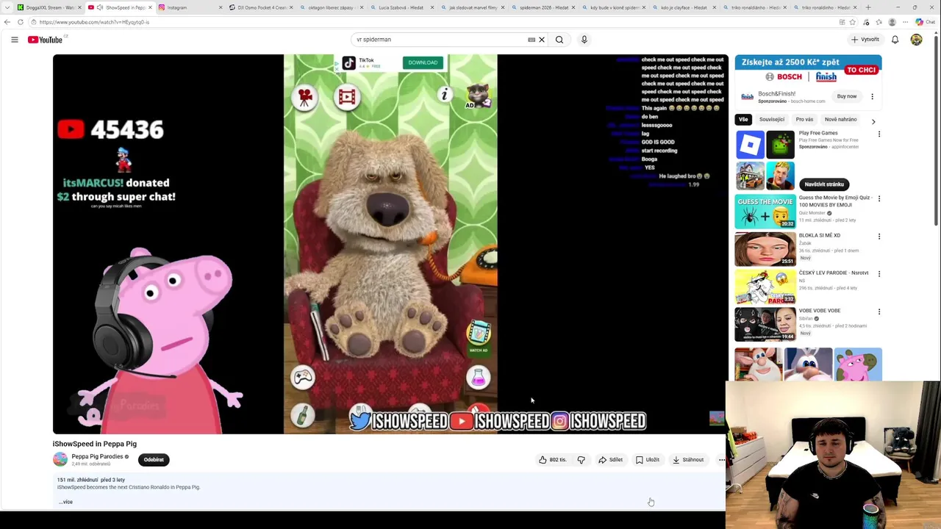This screenshot has height=529, width=941.
Task: Click the video title iShowSpeed in Peppa Pig
Action: (x=94, y=444)
